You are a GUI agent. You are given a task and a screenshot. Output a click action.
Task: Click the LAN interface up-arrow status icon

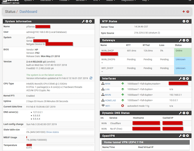[x=123, y=89]
